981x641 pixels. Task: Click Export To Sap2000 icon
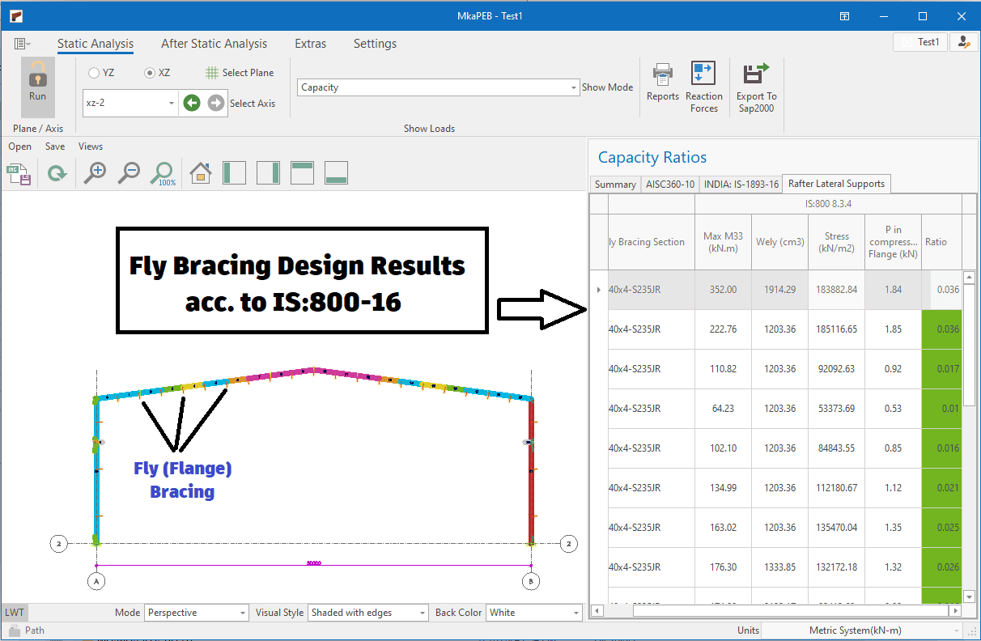(x=756, y=74)
